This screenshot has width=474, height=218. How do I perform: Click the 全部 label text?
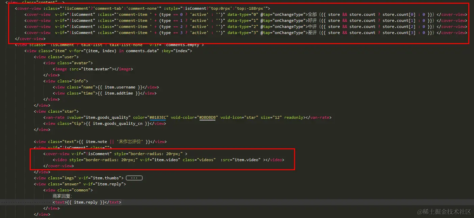point(312,14)
